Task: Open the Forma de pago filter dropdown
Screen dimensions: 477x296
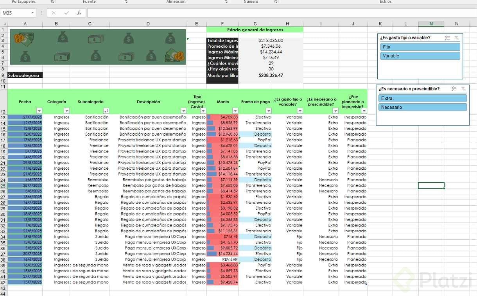Action: click(268, 111)
